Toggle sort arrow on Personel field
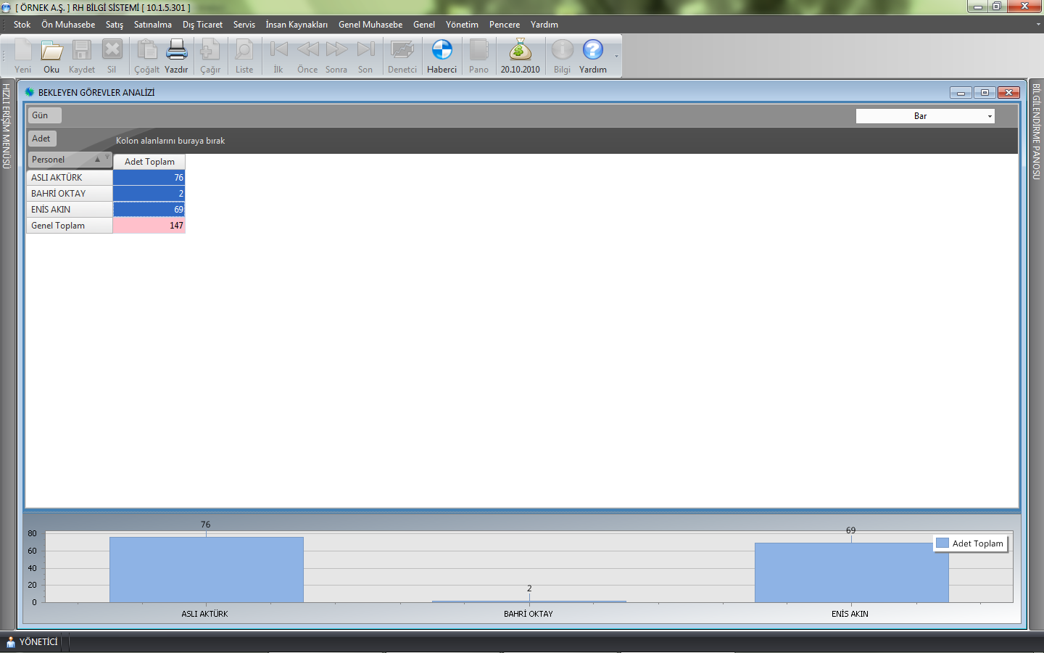The height and width of the screenshot is (653, 1044). point(97,160)
